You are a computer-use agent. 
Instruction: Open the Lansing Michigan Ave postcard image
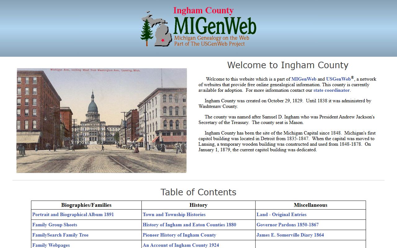tap(102, 121)
